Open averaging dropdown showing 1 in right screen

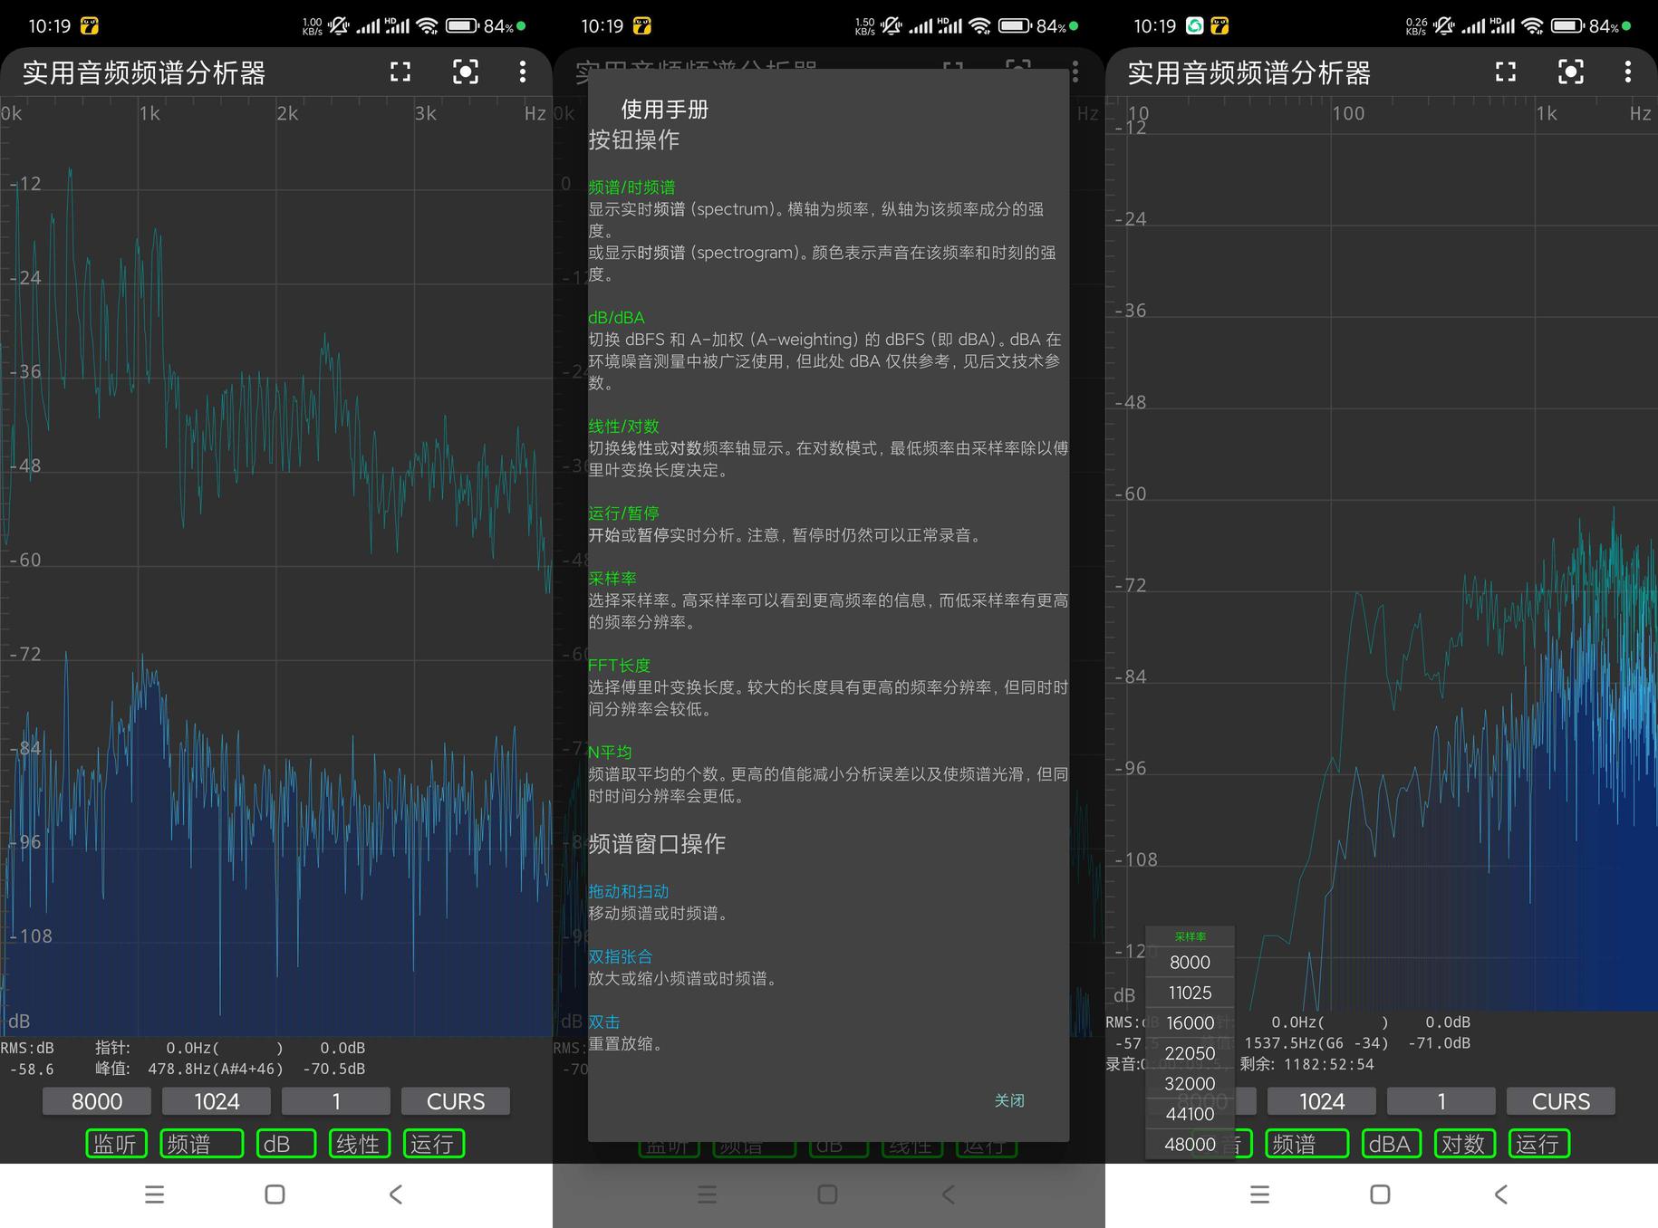[x=1441, y=1101]
